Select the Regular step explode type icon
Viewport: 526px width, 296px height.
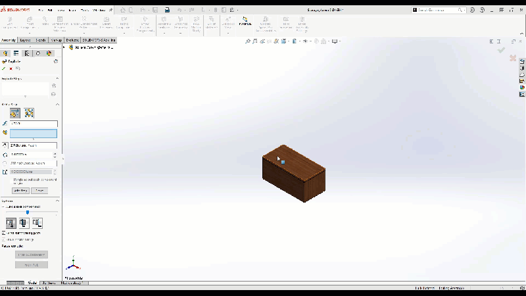14,113
